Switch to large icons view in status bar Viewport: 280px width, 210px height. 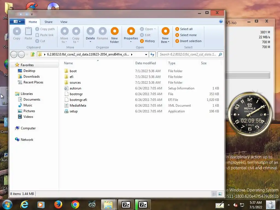(220, 194)
